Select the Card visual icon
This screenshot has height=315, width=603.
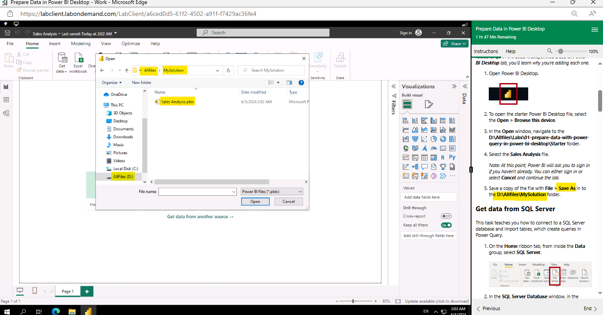pyautogui.click(x=443, y=148)
